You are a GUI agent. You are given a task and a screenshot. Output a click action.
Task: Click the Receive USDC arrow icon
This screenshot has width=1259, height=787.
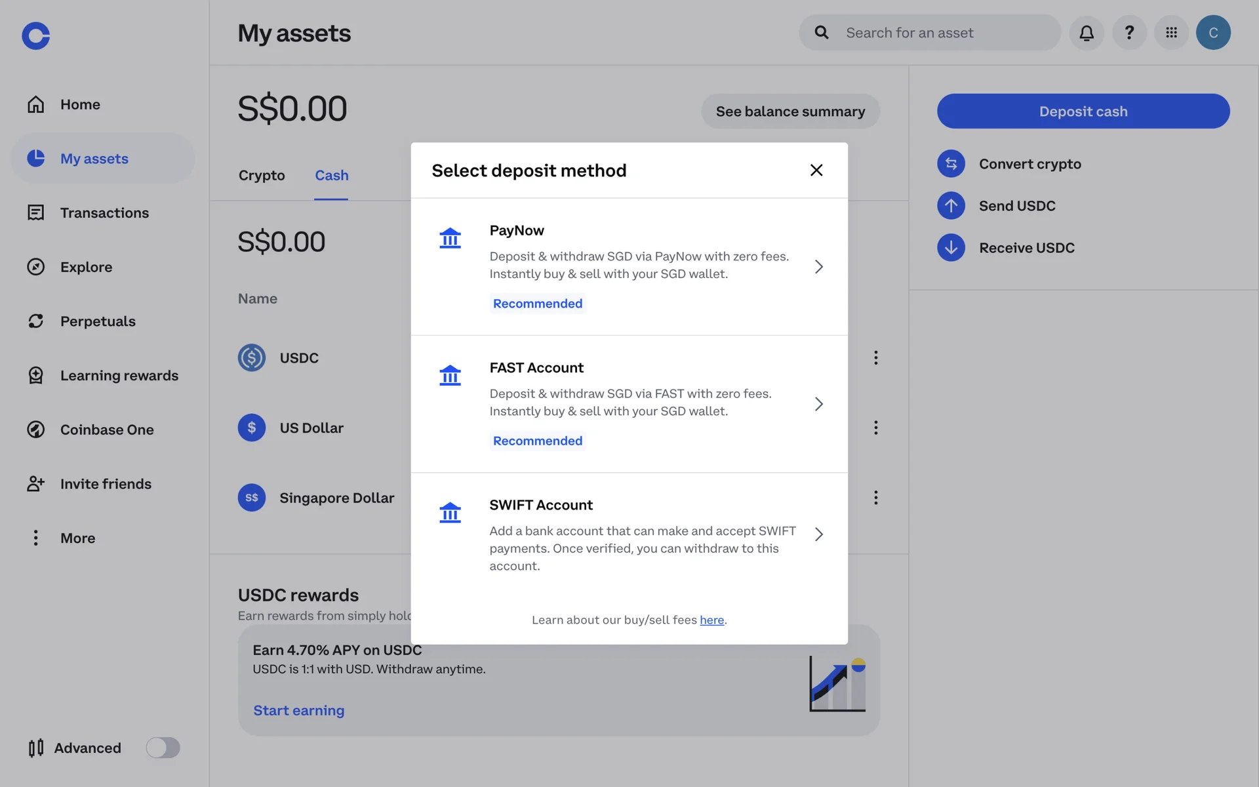pyautogui.click(x=951, y=248)
